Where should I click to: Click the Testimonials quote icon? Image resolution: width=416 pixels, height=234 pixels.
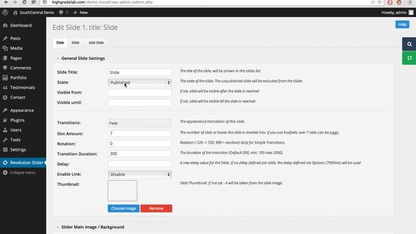tap(5, 87)
